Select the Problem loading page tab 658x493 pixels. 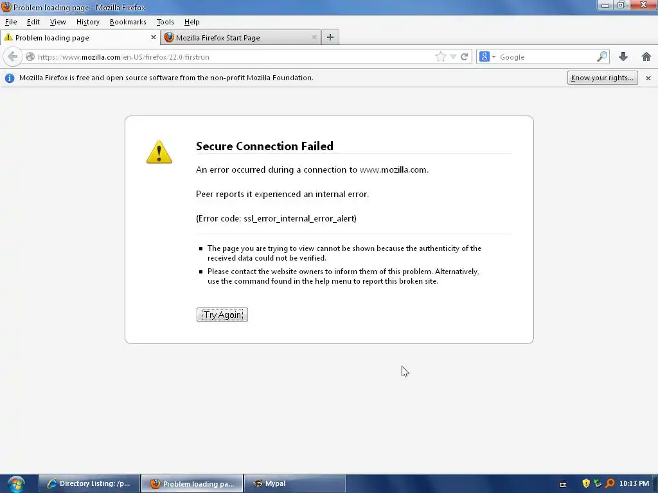tap(80, 37)
